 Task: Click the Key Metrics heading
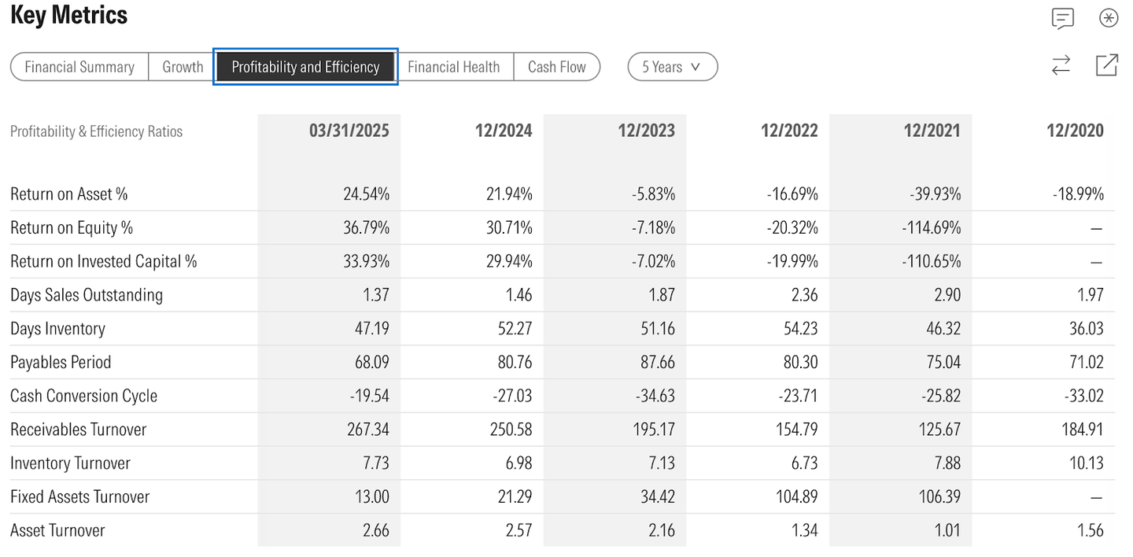coord(69,15)
